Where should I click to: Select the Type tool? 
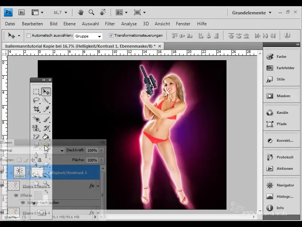click(x=46, y=155)
